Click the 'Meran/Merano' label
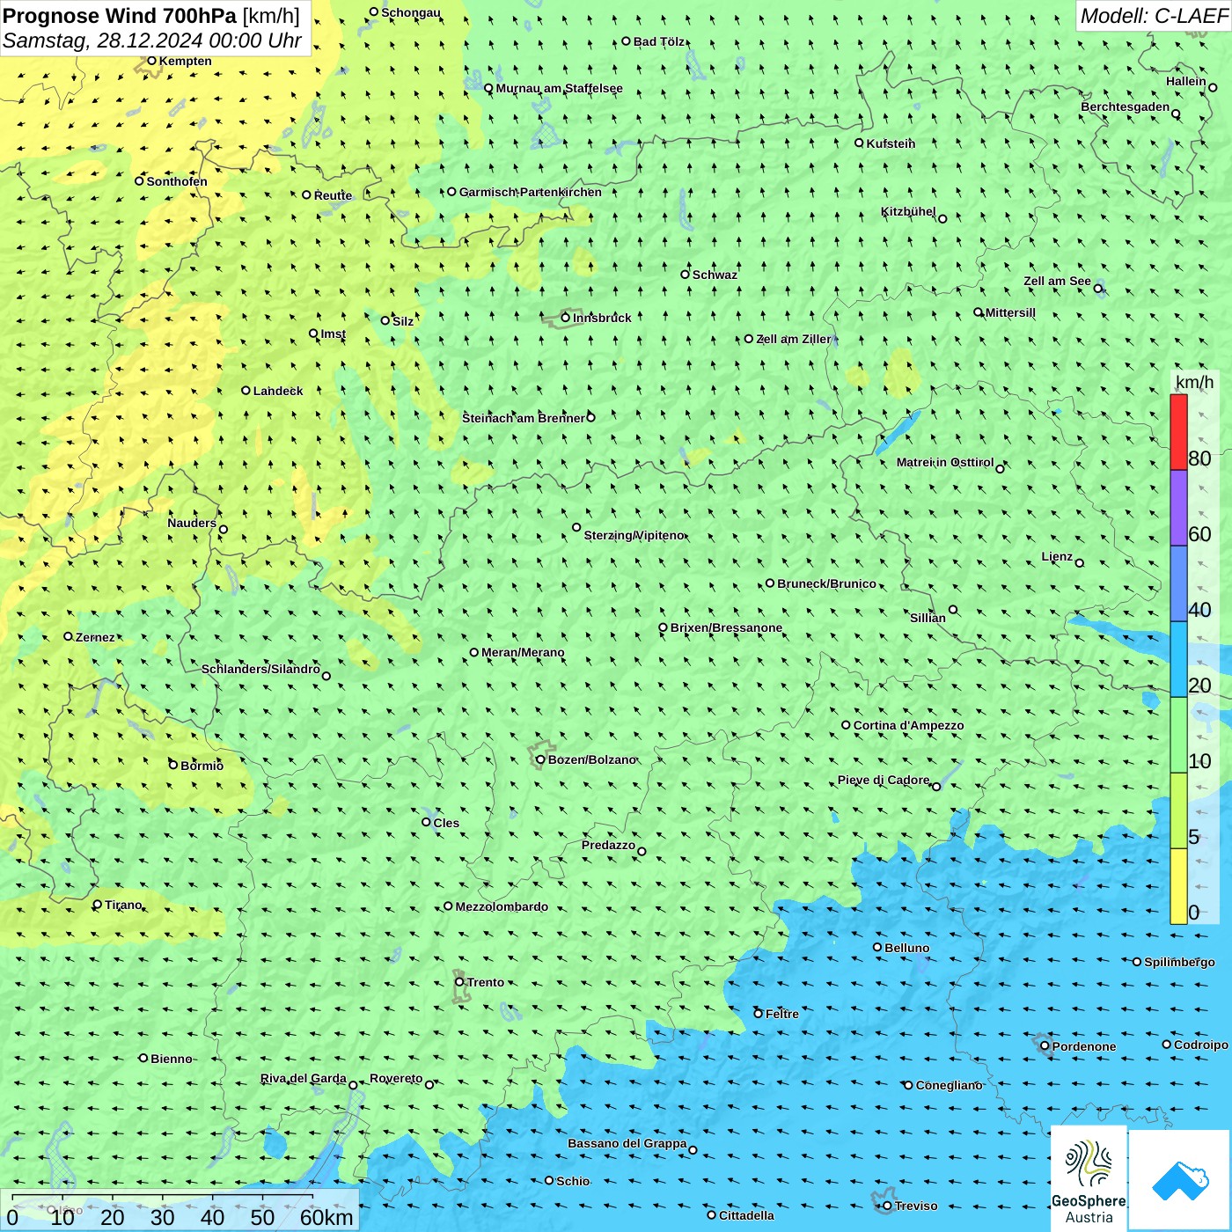 [x=523, y=652]
